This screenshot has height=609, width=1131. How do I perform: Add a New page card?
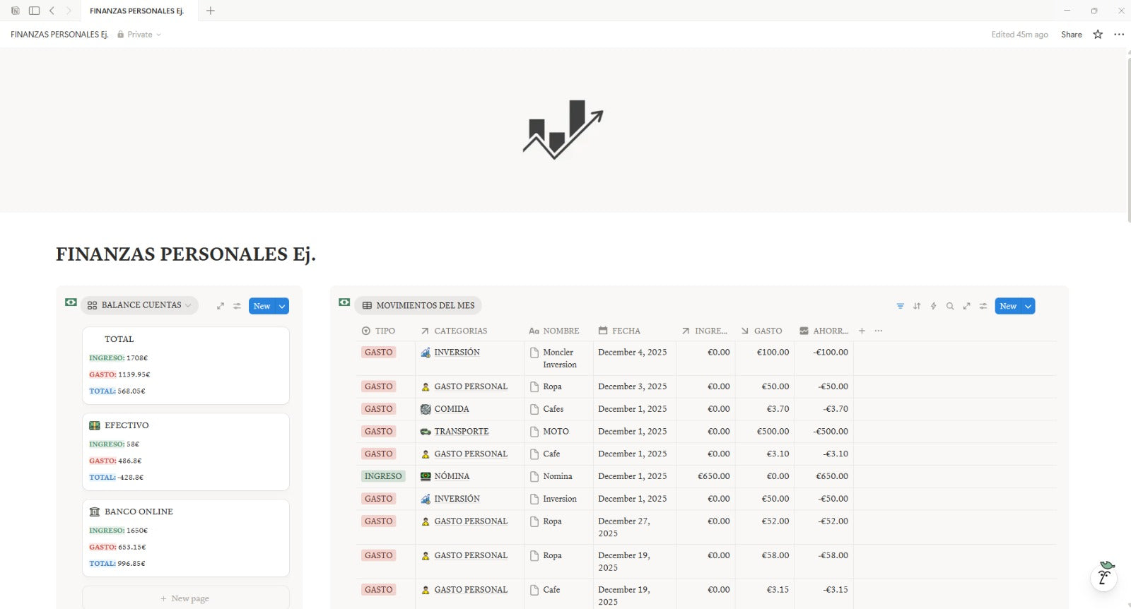pos(185,598)
